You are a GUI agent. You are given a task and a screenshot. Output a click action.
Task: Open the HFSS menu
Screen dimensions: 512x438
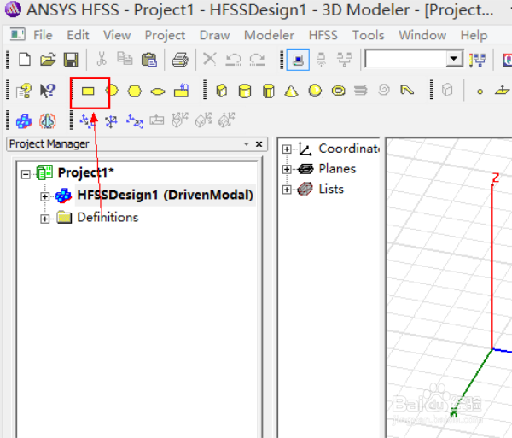(x=323, y=35)
